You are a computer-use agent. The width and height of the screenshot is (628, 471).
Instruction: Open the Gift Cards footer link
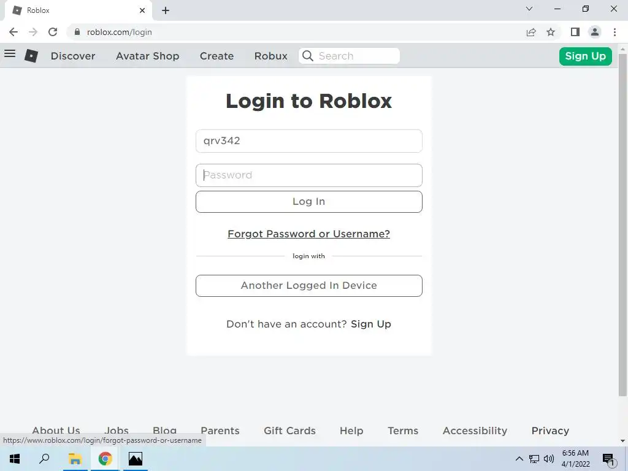click(289, 431)
